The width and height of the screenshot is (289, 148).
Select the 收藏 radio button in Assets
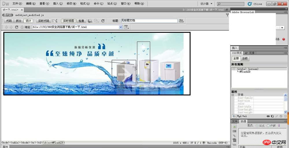tap(268, 126)
